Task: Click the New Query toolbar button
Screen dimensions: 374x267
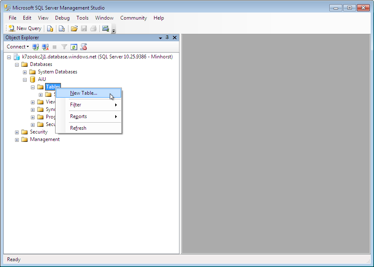Action: click(x=25, y=28)
